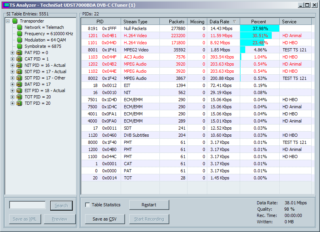Viewport: 320px width, 232px height.
Task: Select the Frequency = 610000 KHz tree item
Action: pos(49,34)
